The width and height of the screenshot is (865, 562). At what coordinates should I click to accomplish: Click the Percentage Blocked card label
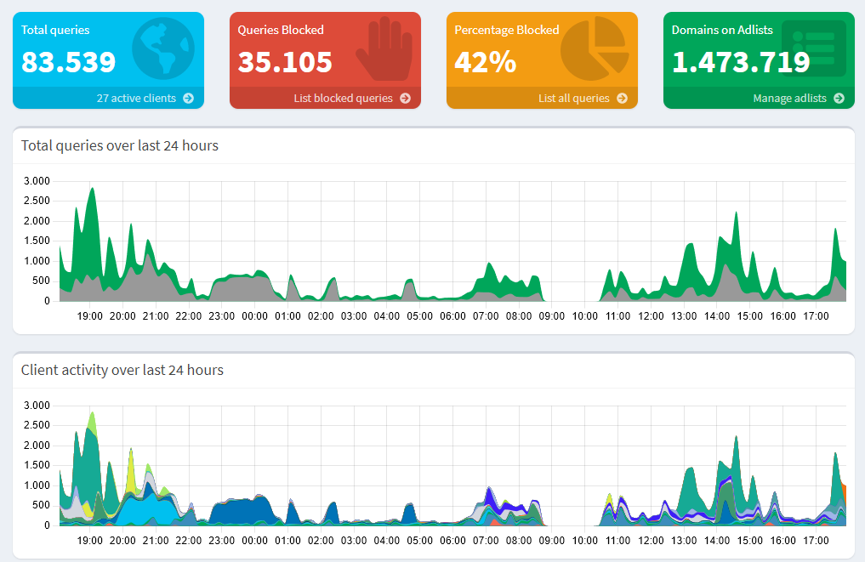pyautogui.click(x=507, y=30)
